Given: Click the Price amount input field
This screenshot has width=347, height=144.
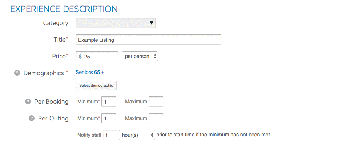Looking at the screenshot, I should pyautogui.click(x=97, y=57).
